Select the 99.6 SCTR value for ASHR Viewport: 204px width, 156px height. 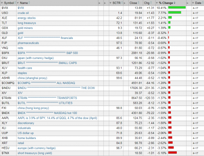(119, 78)
